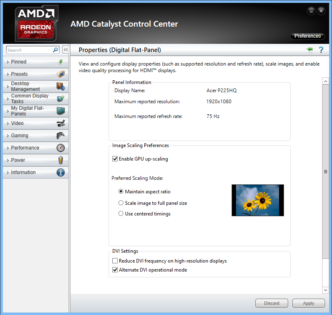Click the scrollbar down arrow

325,290
